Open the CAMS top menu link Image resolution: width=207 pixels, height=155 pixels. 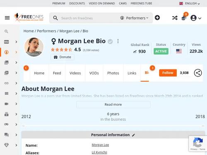(x=123, y=3)
